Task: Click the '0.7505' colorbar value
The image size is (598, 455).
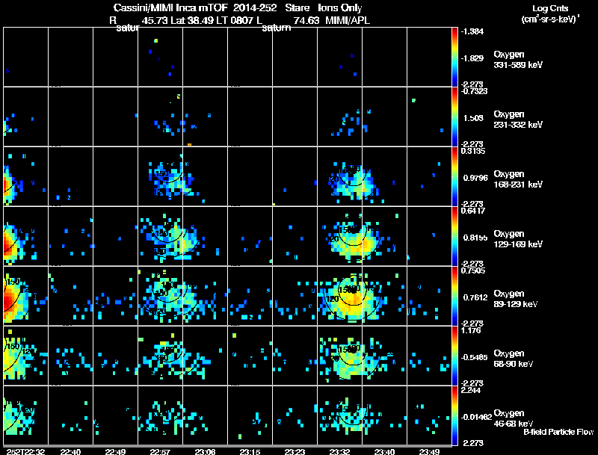Action: click(x=473, y=270)
